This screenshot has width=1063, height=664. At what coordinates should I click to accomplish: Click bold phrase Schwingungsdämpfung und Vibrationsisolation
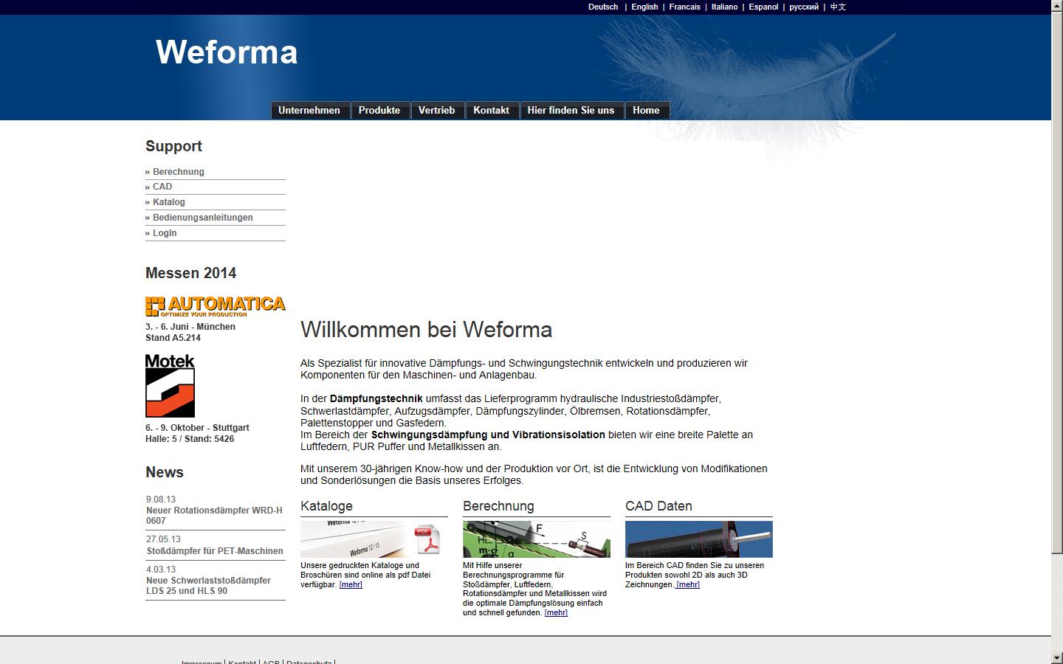pos(488,435)
